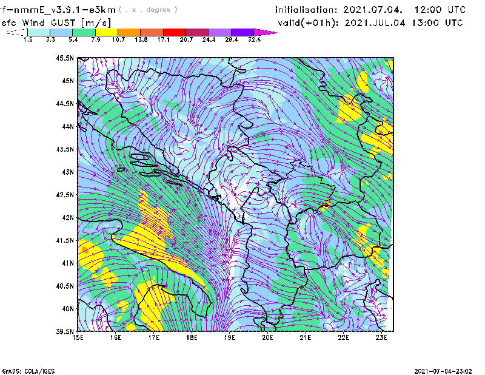Click the legend value 13.8
This screenshot has height=375, width=485.
click(x=141, y=39)
